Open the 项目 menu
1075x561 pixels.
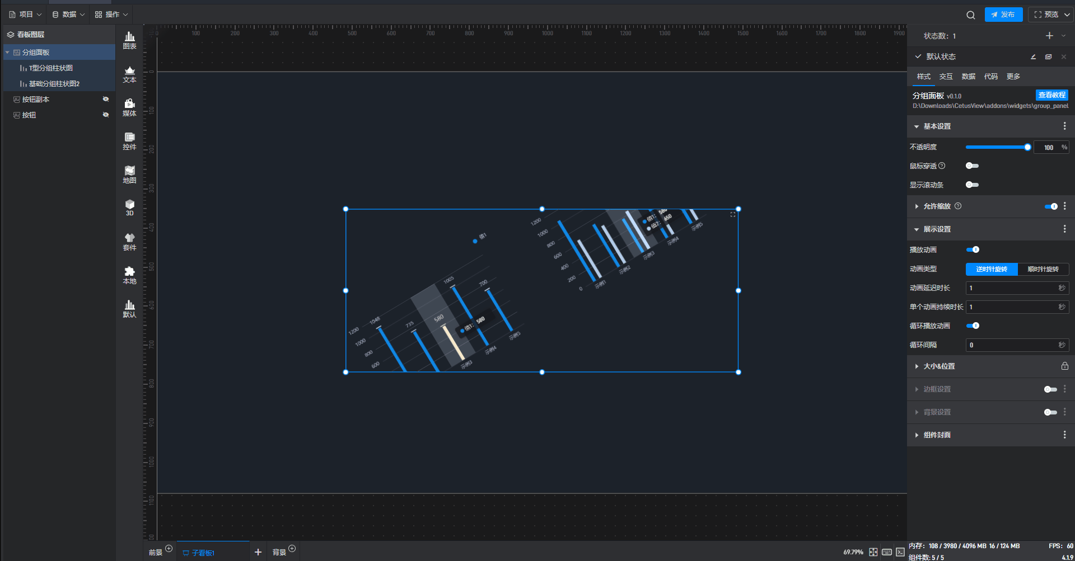[25, 15]
